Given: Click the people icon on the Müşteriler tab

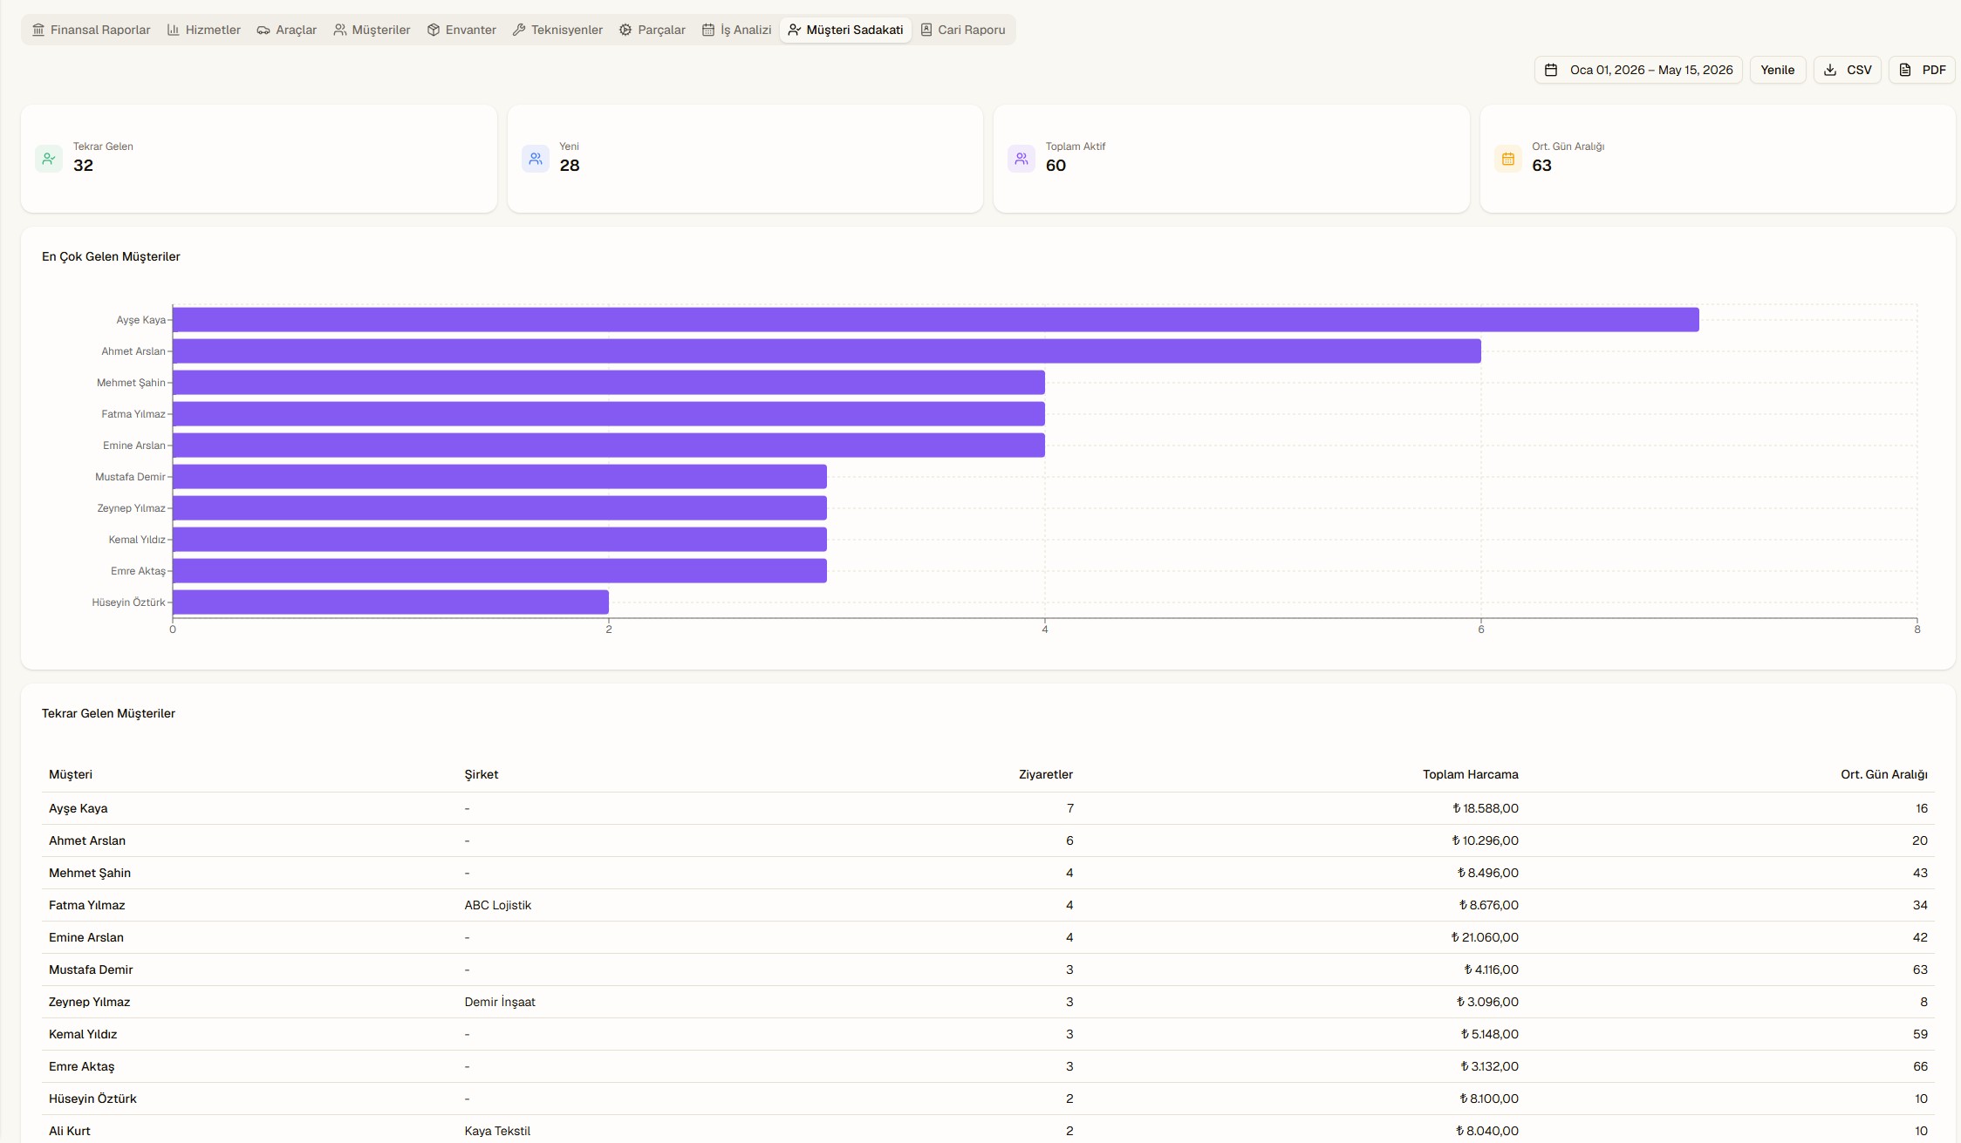Looking at the screenshot, I should tap(339, 30).
